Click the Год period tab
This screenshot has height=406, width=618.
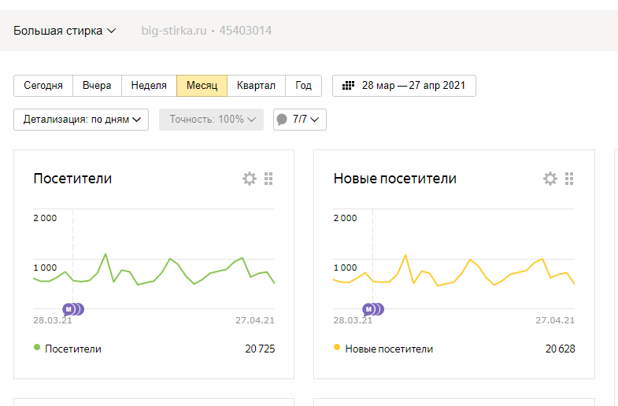304,86
